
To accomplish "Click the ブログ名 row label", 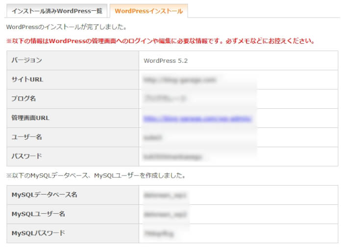I will [x=24, y=99].
